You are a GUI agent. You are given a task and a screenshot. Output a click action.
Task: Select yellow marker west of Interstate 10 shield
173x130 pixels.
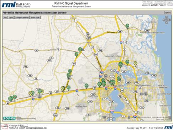tap(30, 93)
